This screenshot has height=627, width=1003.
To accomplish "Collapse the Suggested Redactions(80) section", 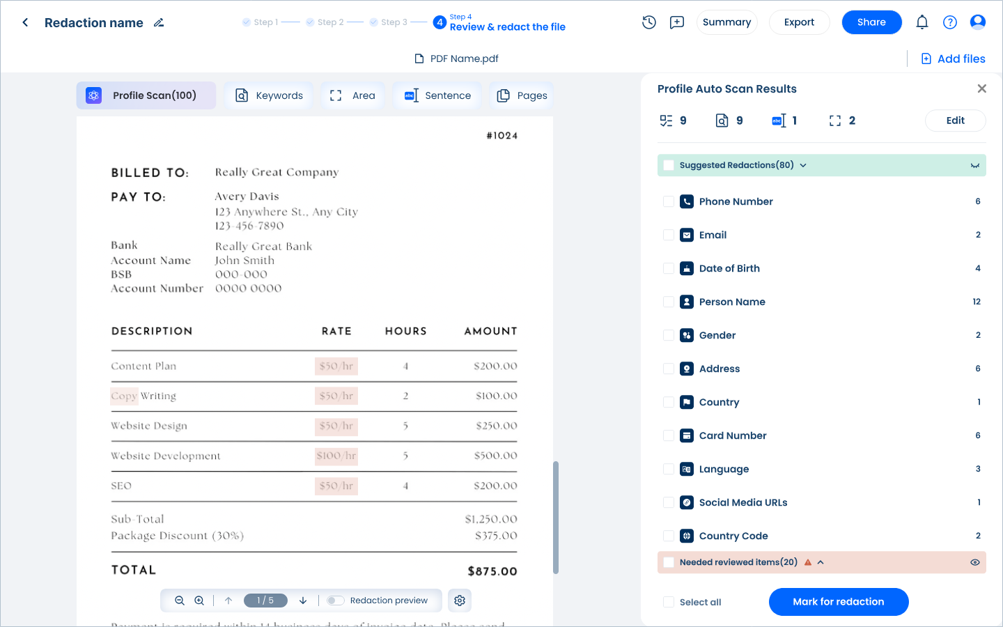I will 803,165.
